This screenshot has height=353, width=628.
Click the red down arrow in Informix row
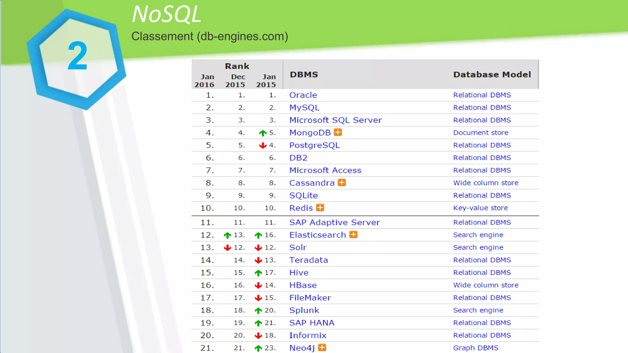click(x=258, y=336)
